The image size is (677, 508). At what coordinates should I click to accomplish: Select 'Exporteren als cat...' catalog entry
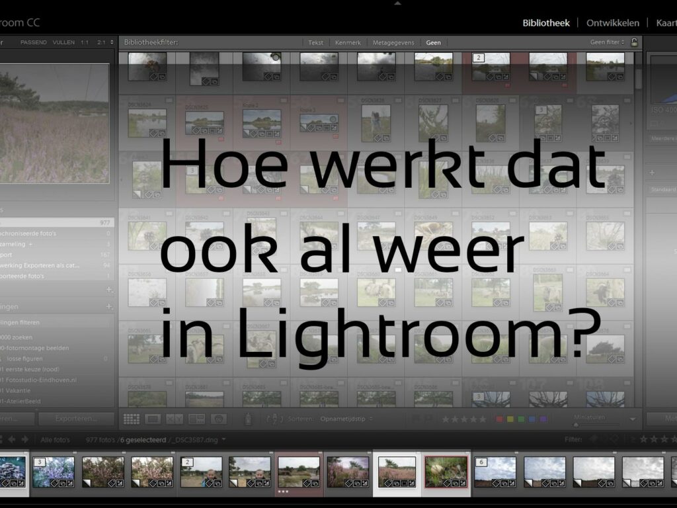tap(40, 265)
